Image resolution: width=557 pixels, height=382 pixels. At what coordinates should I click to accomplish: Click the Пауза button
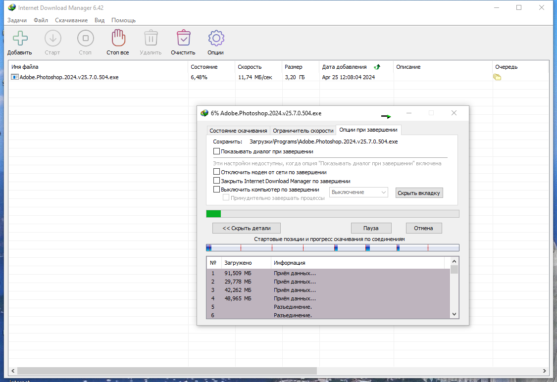[x=371, y=228]
